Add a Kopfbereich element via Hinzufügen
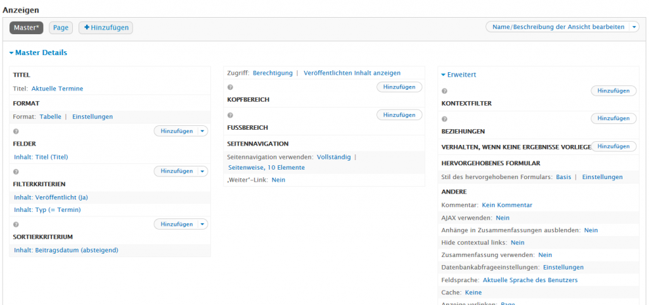The image size is (649, 305). pos(399,87)
